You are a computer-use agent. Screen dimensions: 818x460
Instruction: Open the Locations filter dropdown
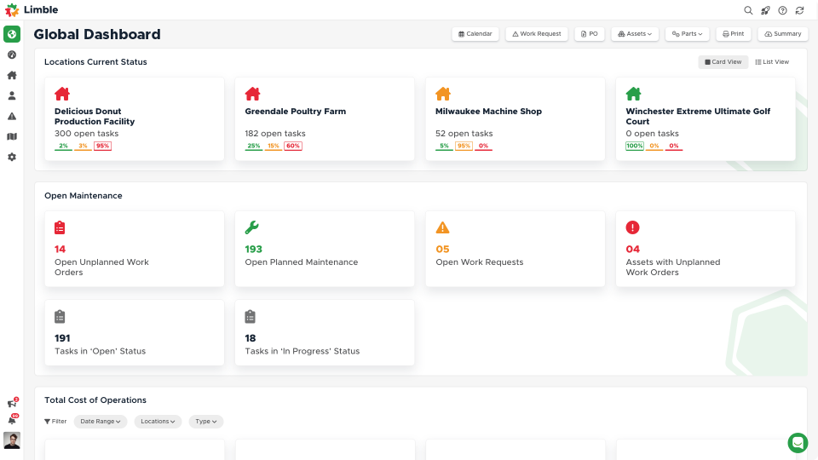[158, 422]
